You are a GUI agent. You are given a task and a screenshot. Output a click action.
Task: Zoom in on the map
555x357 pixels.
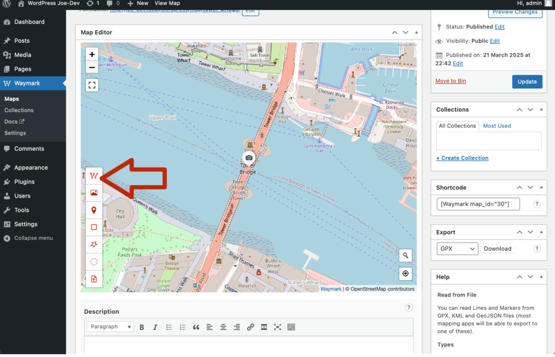(92, 54)
